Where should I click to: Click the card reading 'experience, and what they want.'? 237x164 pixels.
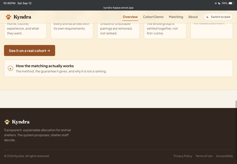tap(25, 31)
